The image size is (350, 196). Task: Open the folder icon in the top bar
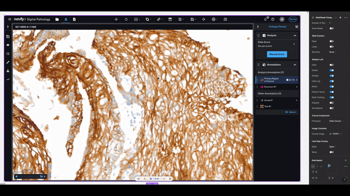click(57, 19)
